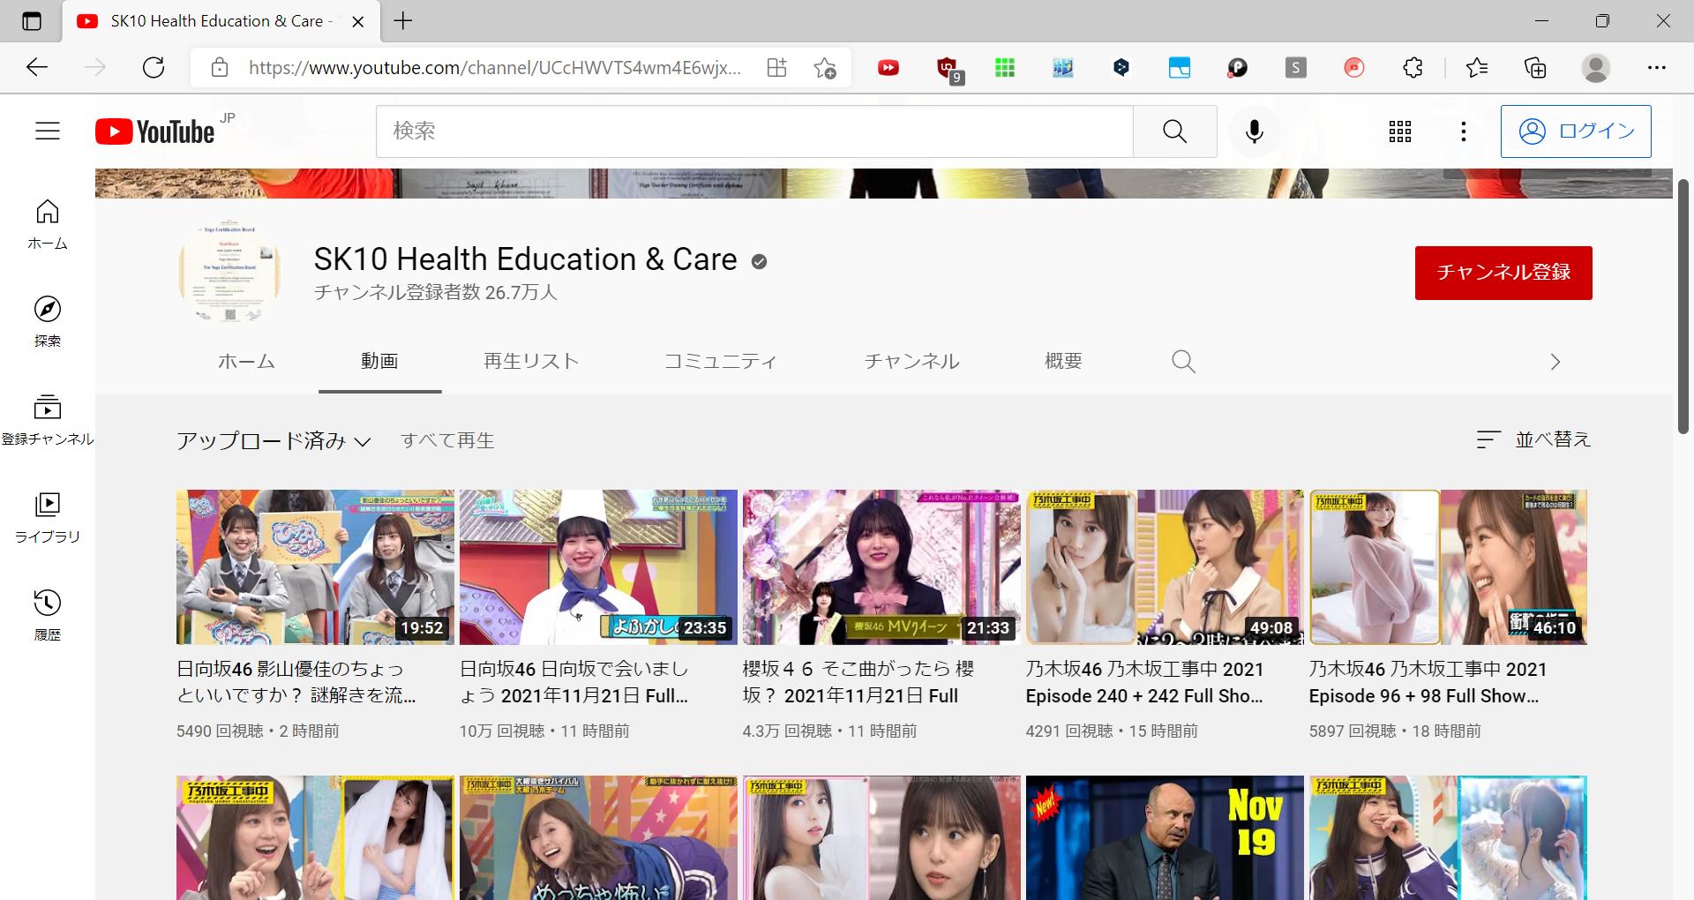
Task: Open the browser Extensions puzzle icon
Action: tap(1413, 68)
